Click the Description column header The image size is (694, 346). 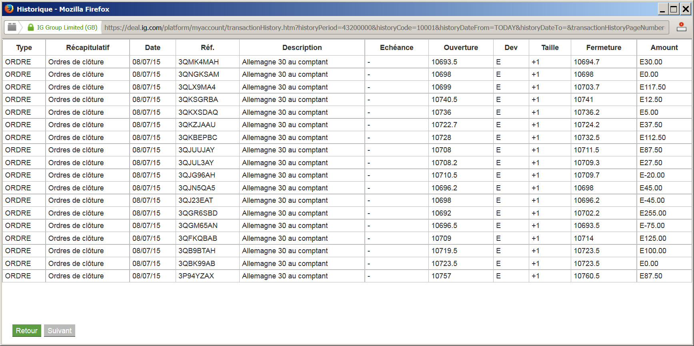pos(302,48)
